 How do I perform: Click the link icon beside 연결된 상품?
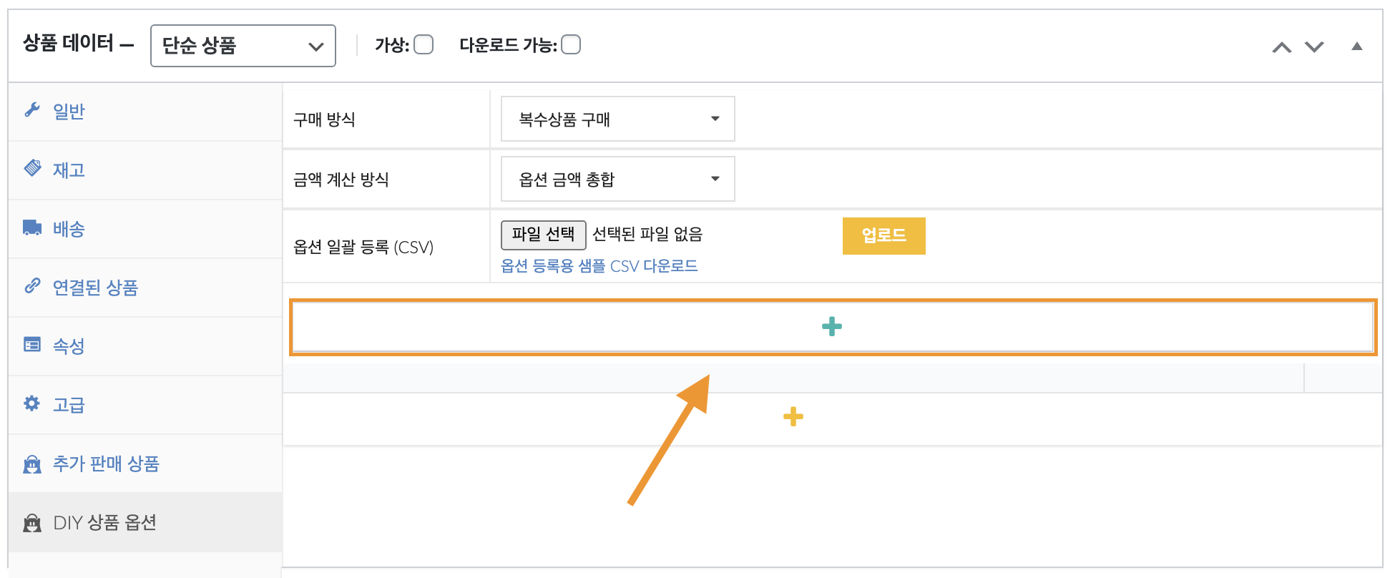pos(32,286)
